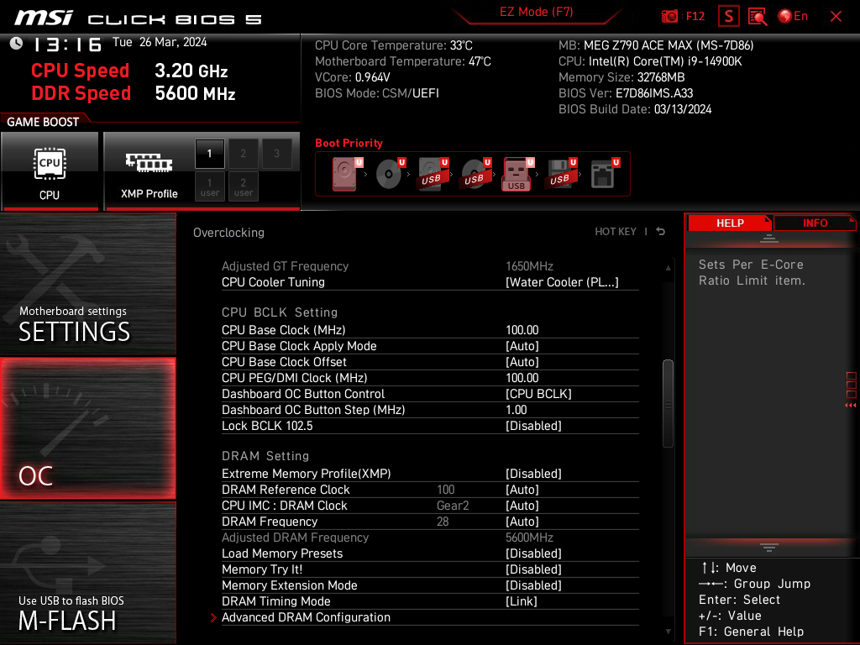Open Load Memory Presets dropdown

[x=430, y=553]
